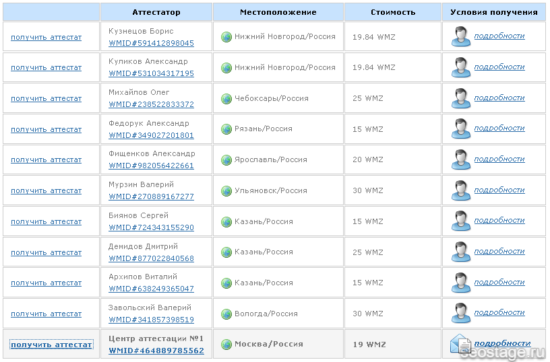Open подробности for Завольский Валерий
Screen dimensions: 550x362
click(x=499, y=312)
